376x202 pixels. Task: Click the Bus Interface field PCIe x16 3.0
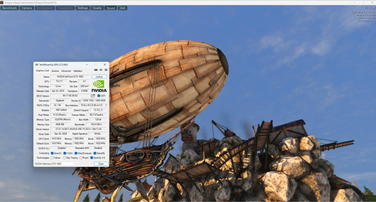[92, 105]
